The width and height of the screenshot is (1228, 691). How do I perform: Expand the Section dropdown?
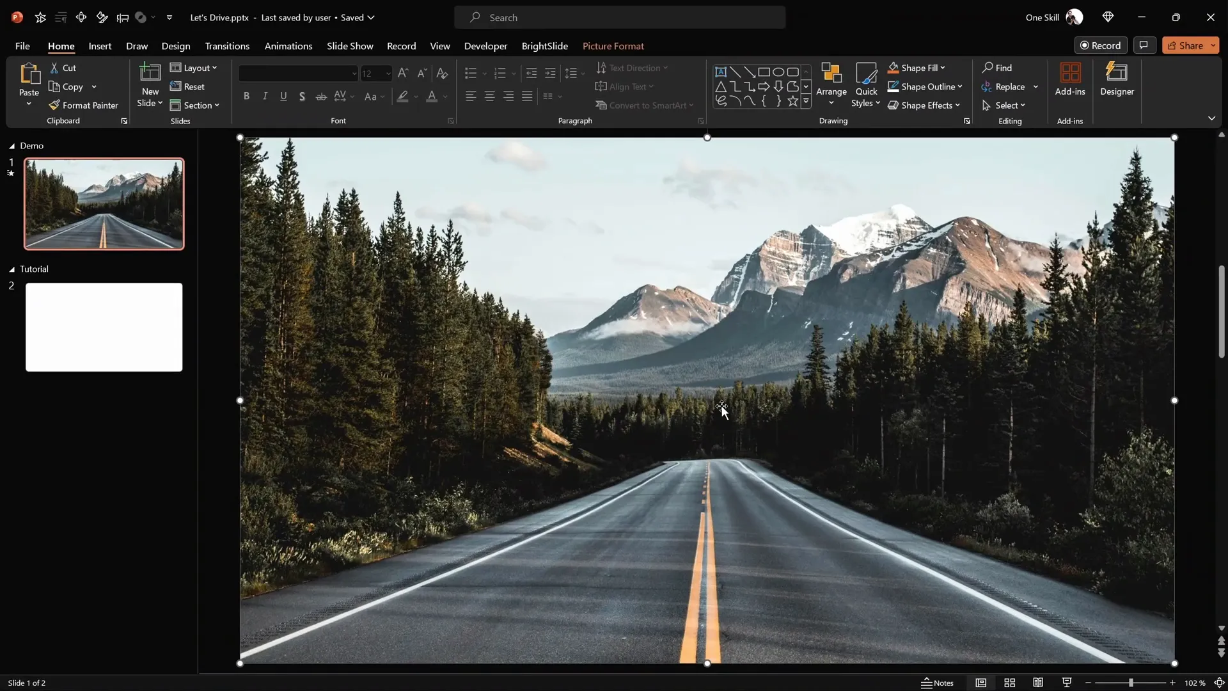pyautogui.click(x=195, y=105)
